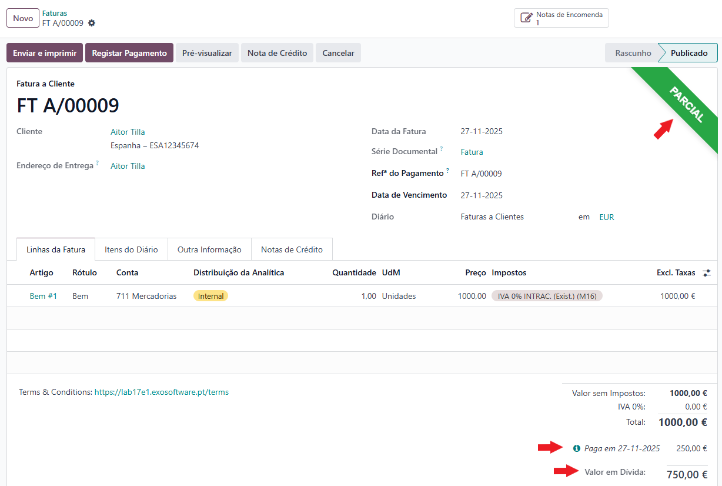722x486 pixels.
Task: Create a Nota de Crédito
Action: coord(277,53)
